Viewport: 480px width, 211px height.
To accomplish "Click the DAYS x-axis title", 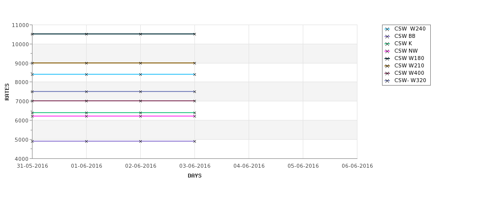I will [194, 176].
